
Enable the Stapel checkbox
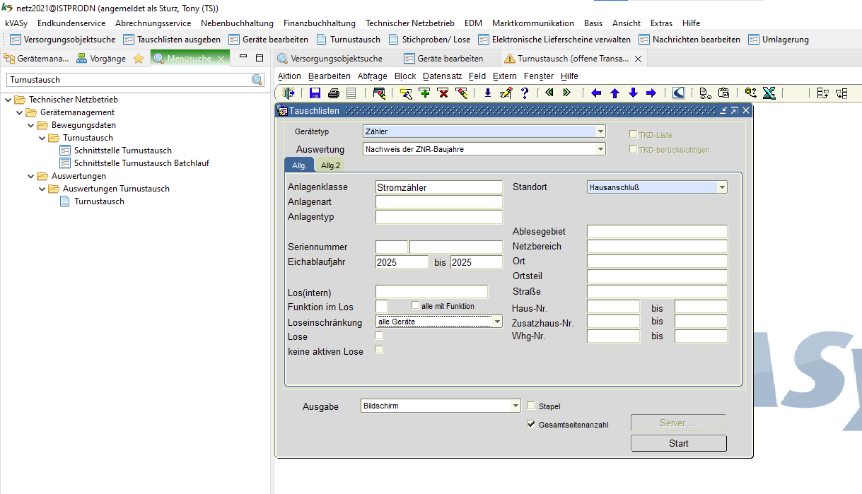click(532, 406)
